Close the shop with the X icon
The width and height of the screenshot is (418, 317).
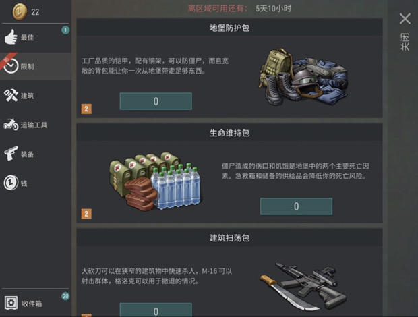pos(405,19)
